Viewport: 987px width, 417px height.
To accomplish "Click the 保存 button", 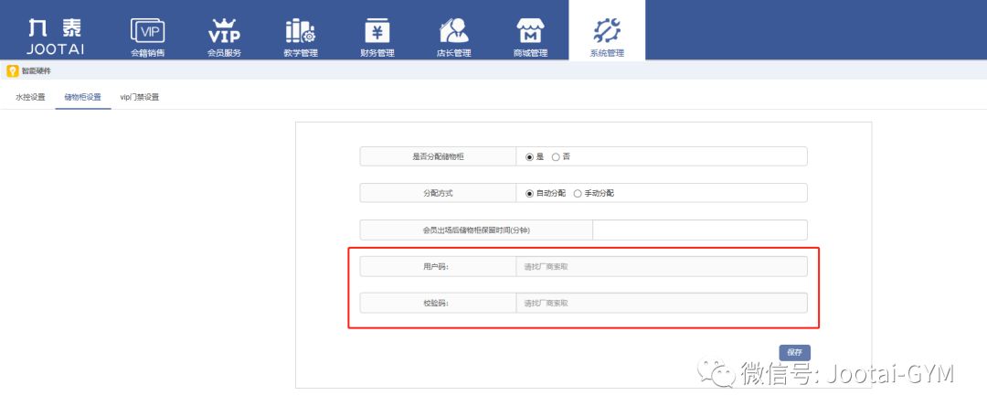I will 794,353.
